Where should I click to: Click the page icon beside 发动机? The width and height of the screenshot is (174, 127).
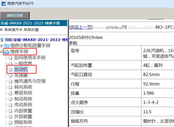click(10, 70)
